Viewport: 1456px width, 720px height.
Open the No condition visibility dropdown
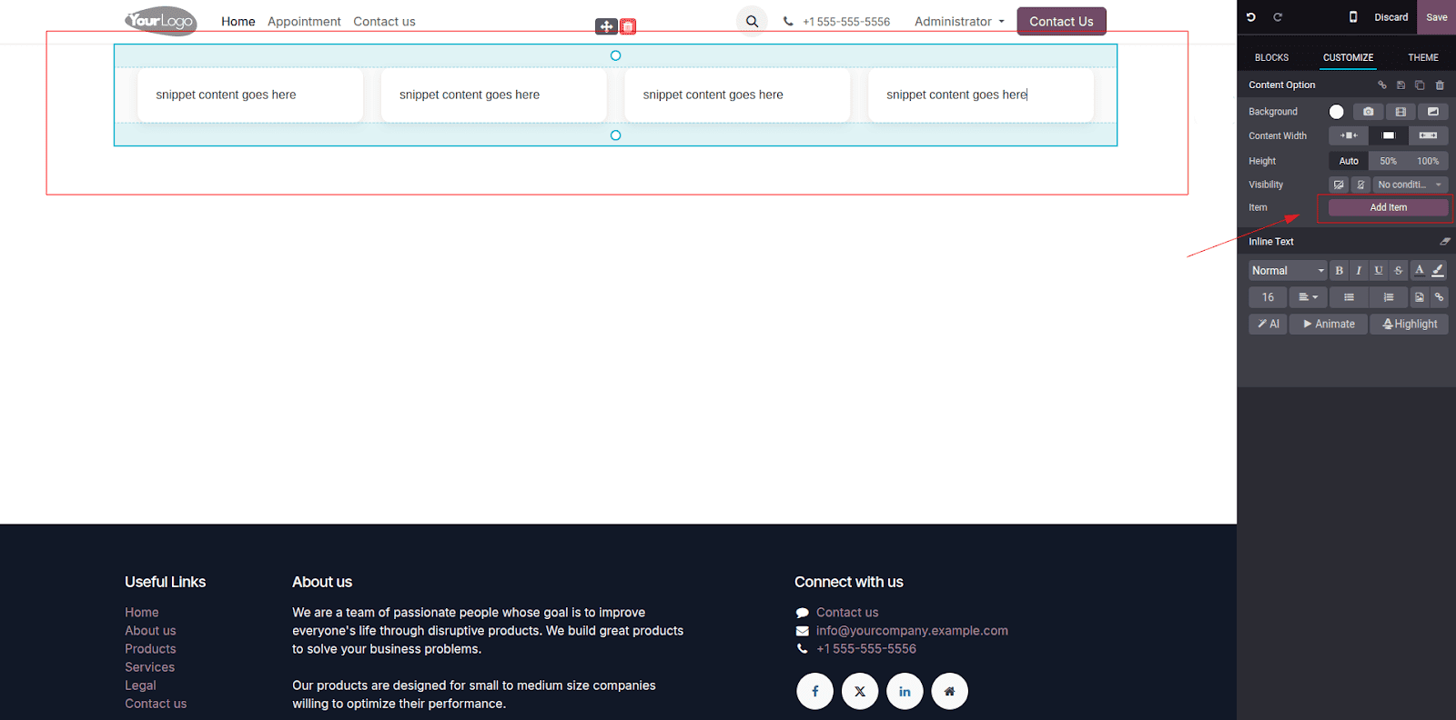click(1410, 185)
